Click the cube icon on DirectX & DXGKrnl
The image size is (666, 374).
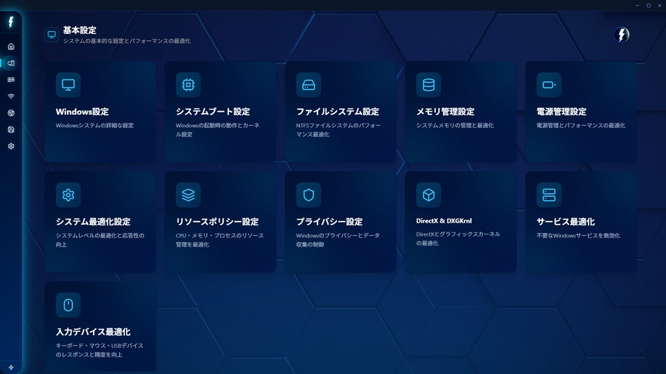429,195
